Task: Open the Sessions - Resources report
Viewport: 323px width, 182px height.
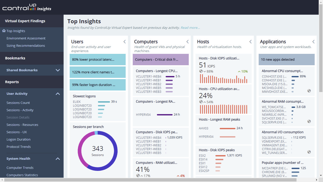Action: click(22, 125)
